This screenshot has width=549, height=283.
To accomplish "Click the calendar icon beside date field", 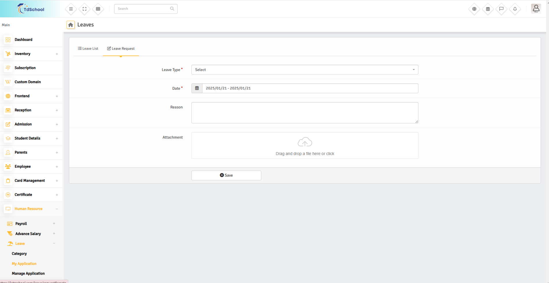I will tap(197, 88).
